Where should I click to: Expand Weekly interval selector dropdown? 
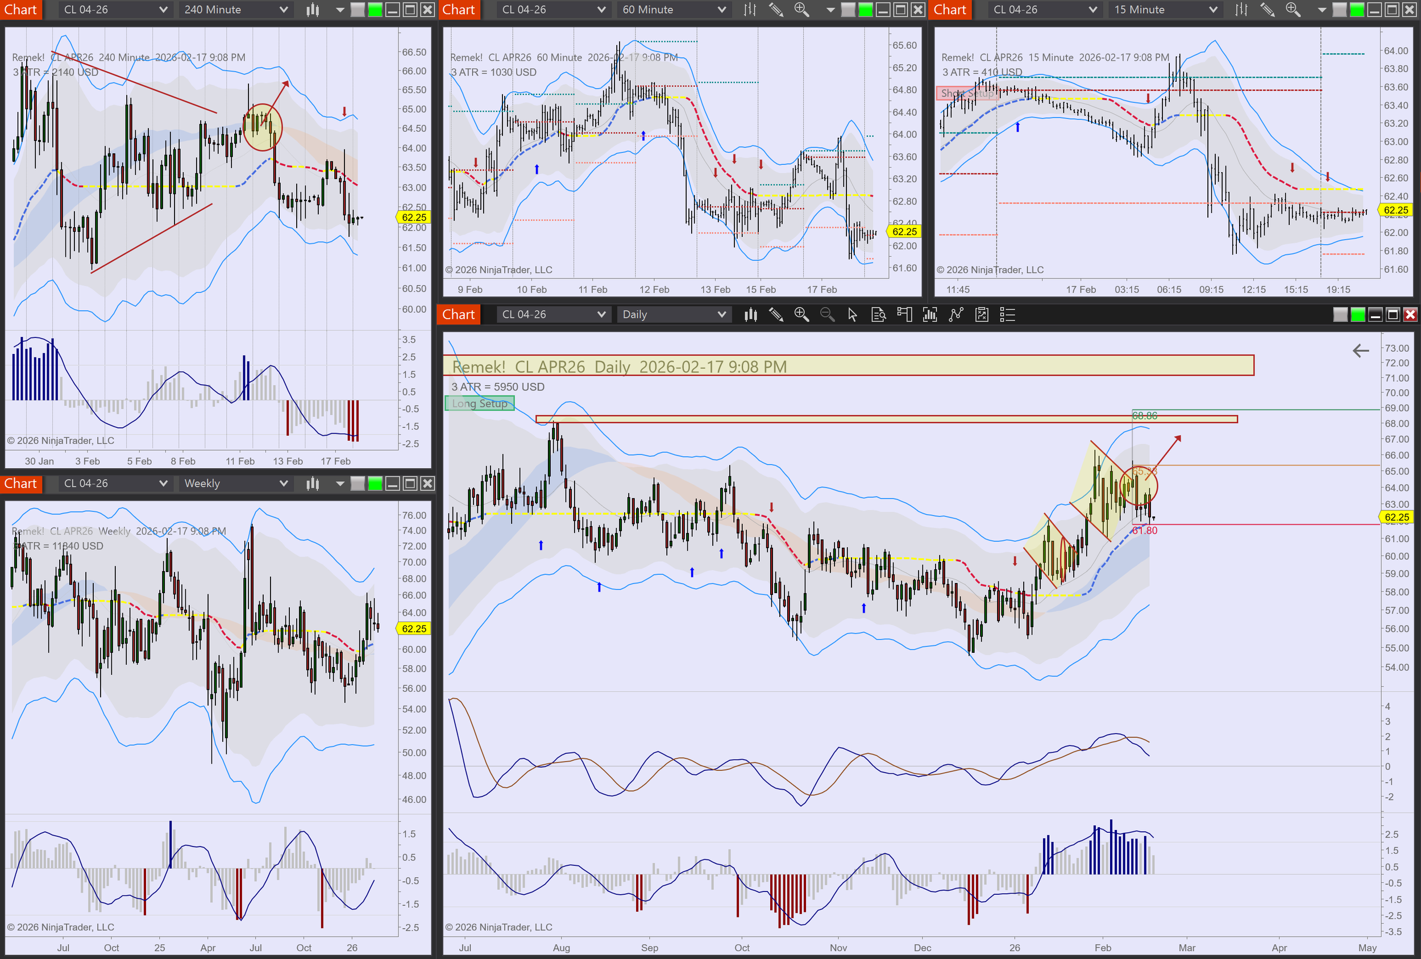click(283, 483)
